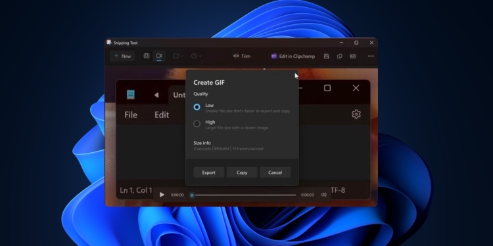The image size is (493, 246).
Task: Click the Create GIF dialog title
Action: tap(209, 83)
